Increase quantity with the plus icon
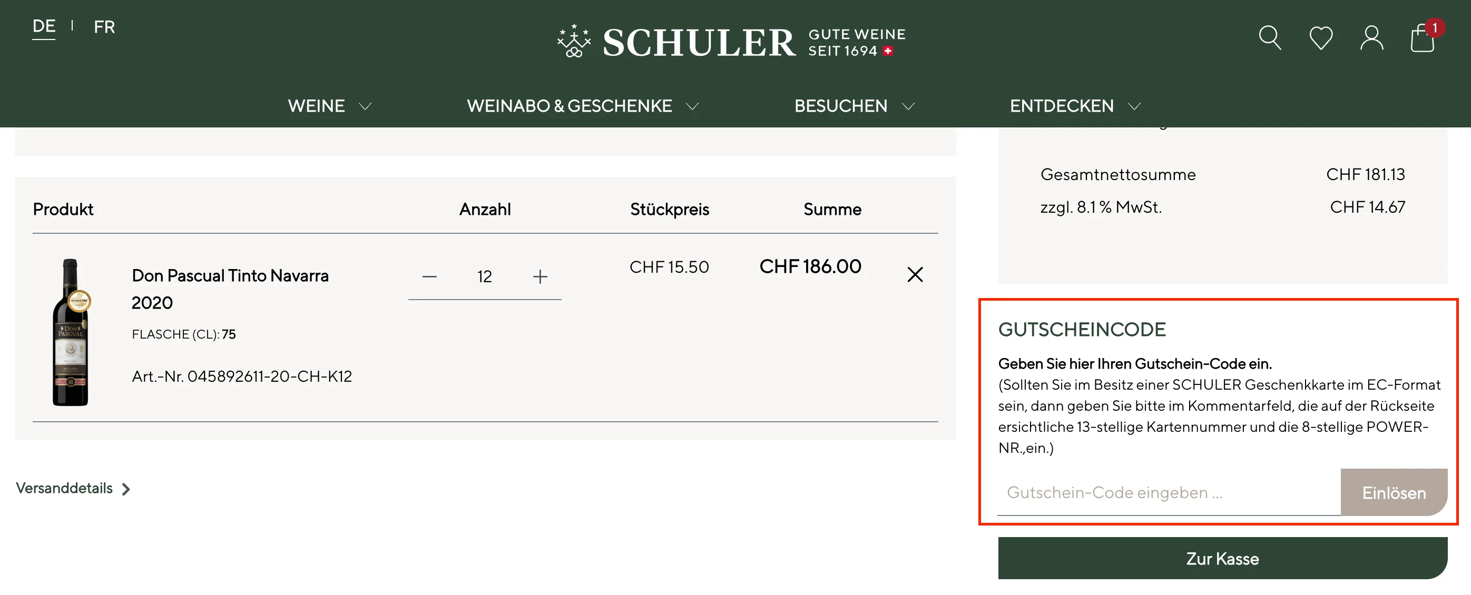The image size is (1471, 595). coord(540,276)
